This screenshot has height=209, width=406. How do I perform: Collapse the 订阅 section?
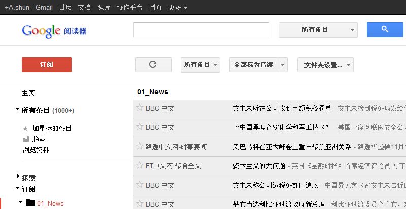tap(17, 188)
